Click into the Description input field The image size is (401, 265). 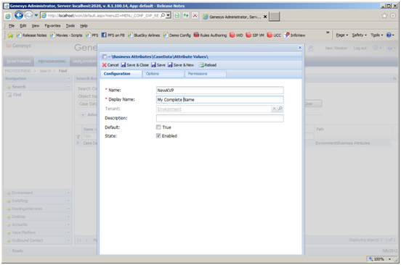click(x=219, y=118)
